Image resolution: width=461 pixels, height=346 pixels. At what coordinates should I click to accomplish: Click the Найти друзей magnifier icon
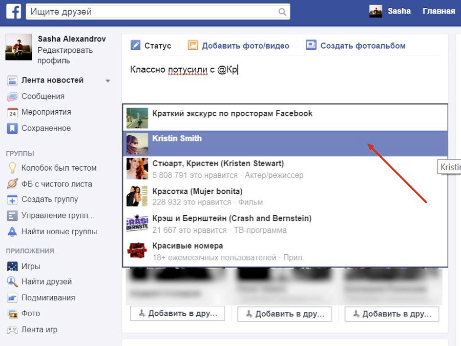click(12, 281)
